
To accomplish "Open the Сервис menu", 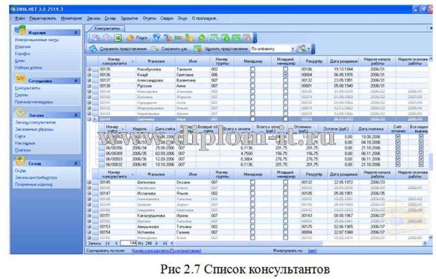I will pyautogui.click(x=167, y=18).
